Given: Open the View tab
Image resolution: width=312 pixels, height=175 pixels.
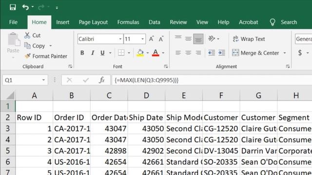Looking at the screenshot, I should click(x=202, y=22).
